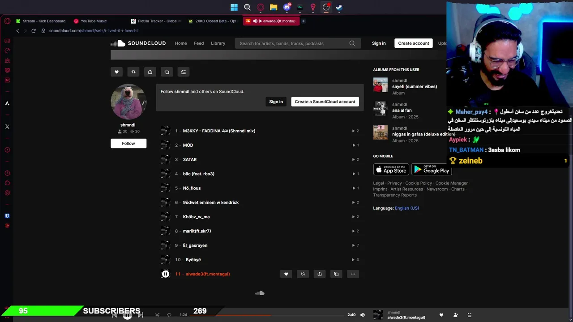The height and width of the screenshot is (322, 573).
Task: Open More options for alwade3(ft.montagui) row
Action: pyautogui.click(x=353, y=274)
